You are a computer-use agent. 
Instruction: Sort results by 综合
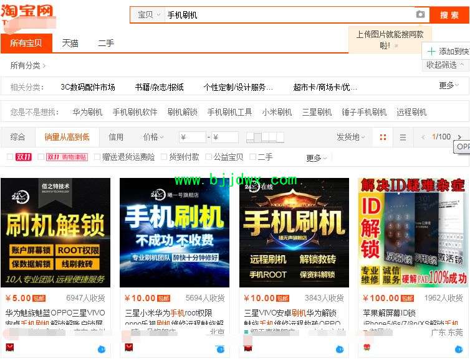coord(17,137)
